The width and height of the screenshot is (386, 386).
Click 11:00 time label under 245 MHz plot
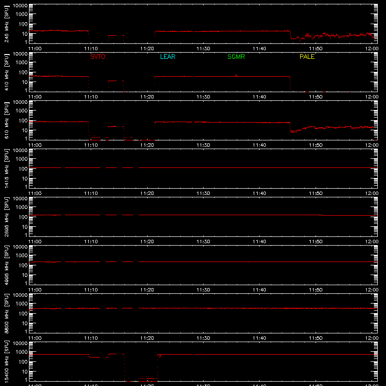[35, 49]
